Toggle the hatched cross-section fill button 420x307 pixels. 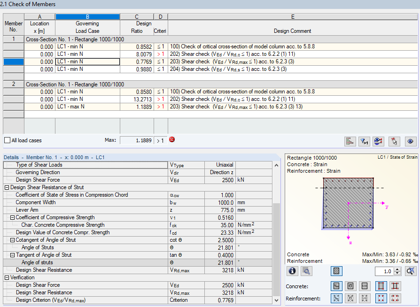pos(336,271)
